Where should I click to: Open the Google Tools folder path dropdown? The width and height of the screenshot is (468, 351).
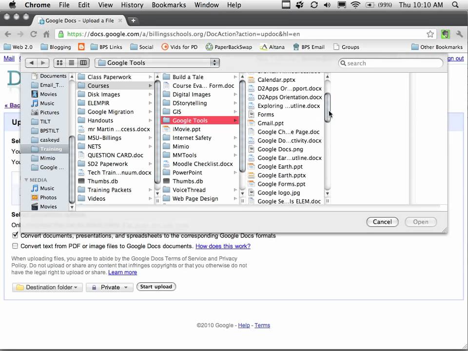coord(157,63)
